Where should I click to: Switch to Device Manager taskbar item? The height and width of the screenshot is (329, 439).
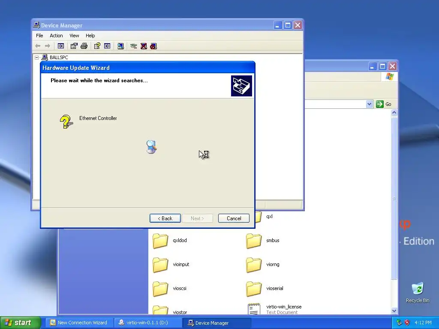click(x=217, y=323)
